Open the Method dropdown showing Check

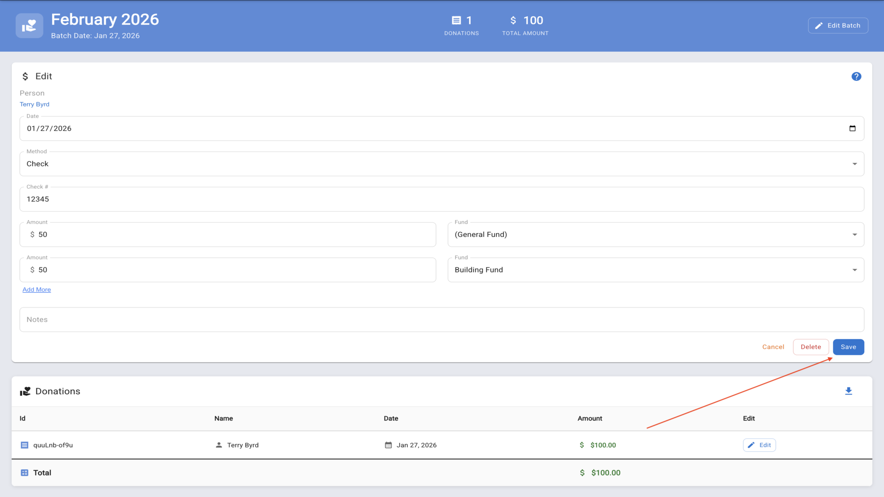click(x=441, y=164)
